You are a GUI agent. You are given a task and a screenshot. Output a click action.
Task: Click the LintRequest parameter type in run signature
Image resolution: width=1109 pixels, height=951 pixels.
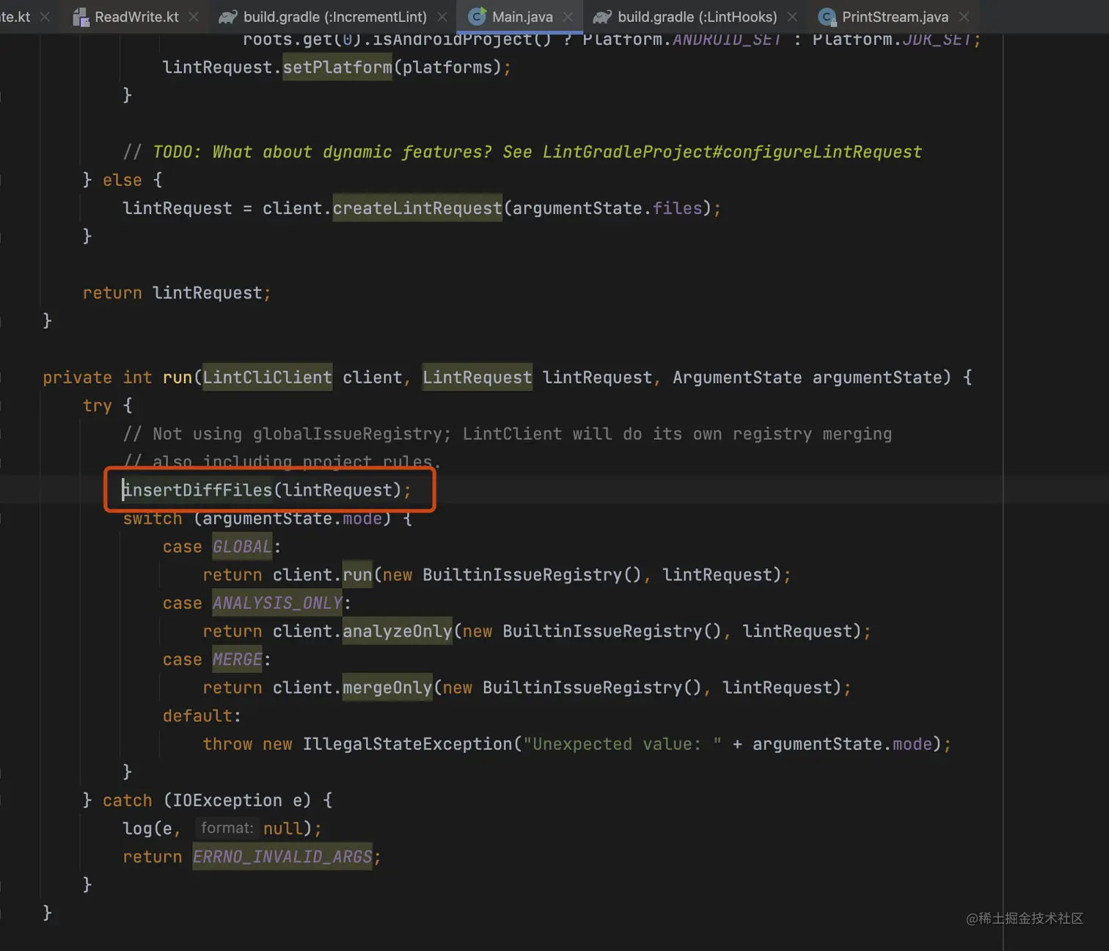coord(477,378)
